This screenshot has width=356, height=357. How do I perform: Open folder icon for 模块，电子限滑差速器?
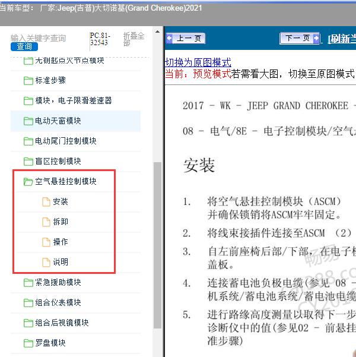point(28,100)
